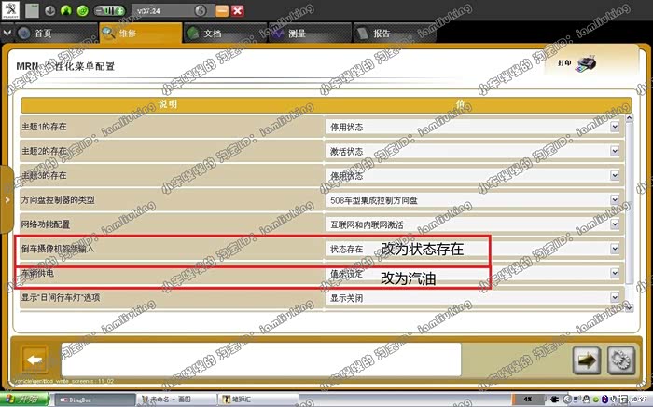Click the Windows 开始 start button
The height and width of the screenshot is (407, 653).
tap(21, 400)
